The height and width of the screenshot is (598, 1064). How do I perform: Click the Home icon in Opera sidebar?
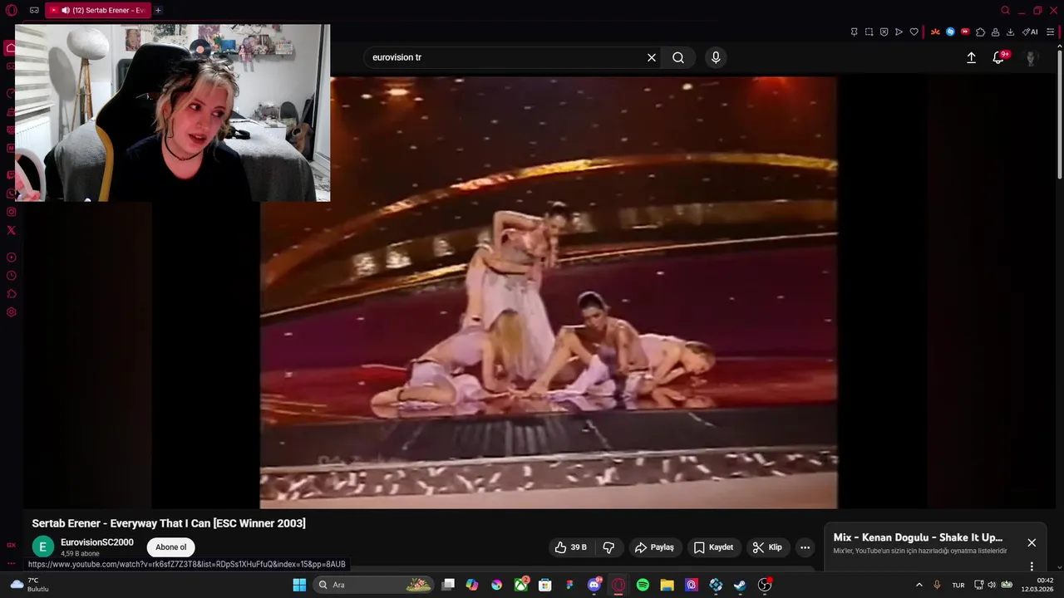pos(11,48)
